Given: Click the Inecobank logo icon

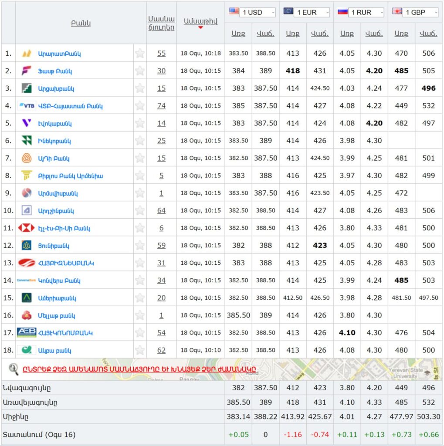Looking at the screenshot, I should click(27, 141).
